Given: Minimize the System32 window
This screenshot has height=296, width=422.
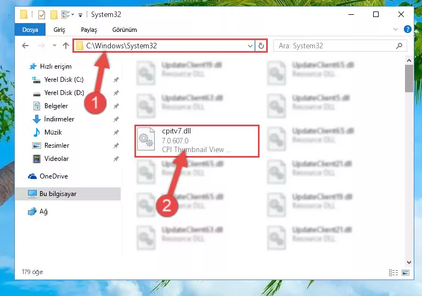Looking at the screenshot, I should [x=351, y=14].
